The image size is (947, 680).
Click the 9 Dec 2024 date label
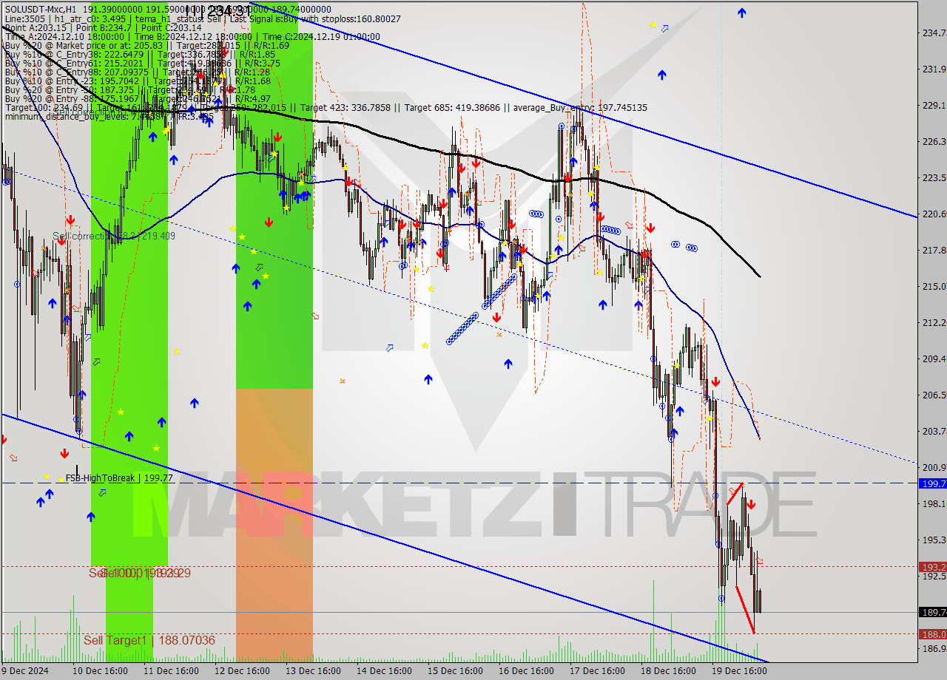coord(25,671)
